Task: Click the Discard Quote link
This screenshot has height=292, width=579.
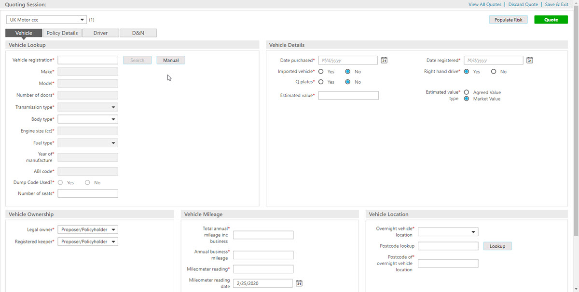Action: [523, 4]
